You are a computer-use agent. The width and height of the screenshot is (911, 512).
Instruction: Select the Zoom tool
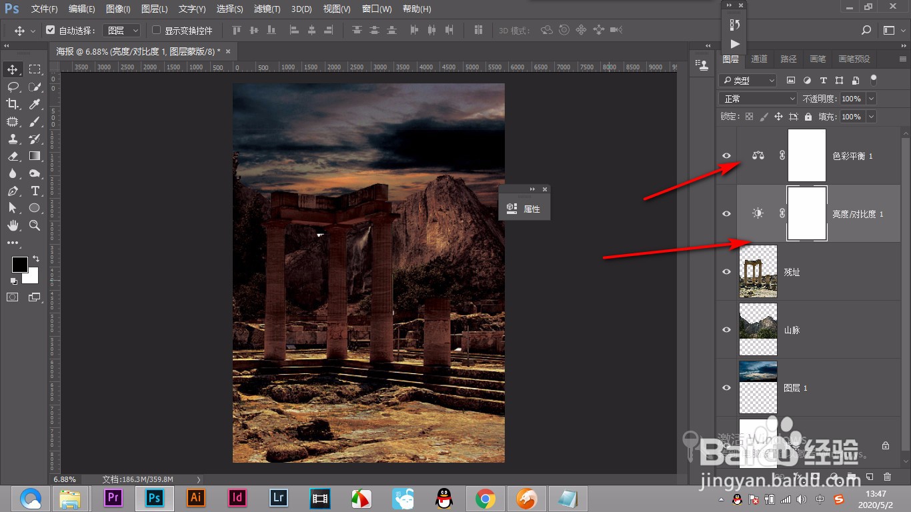tap(35, 225)
